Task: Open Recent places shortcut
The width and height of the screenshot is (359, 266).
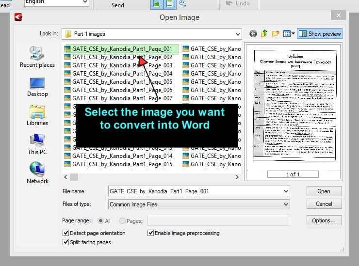Action: coord(37,57)
